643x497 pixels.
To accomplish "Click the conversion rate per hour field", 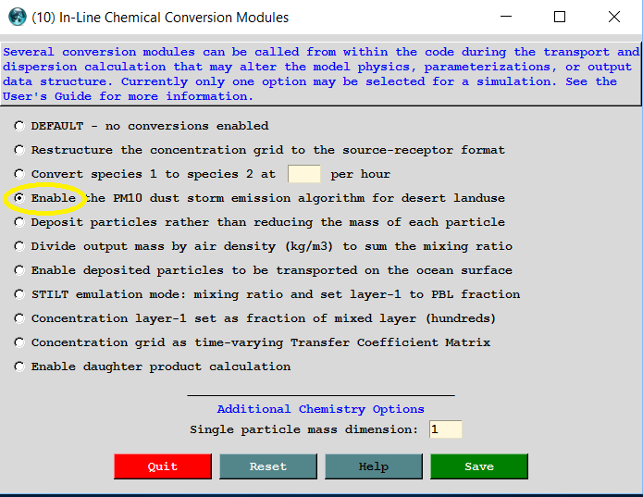I will pyautogui.click(x=304, y=174).
